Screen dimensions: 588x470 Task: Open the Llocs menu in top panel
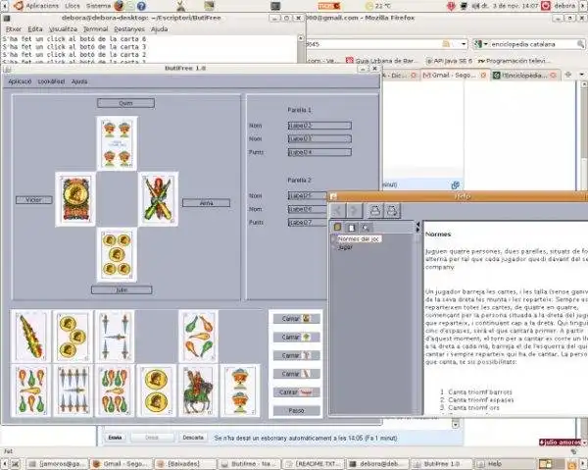[x=72, y=6]
